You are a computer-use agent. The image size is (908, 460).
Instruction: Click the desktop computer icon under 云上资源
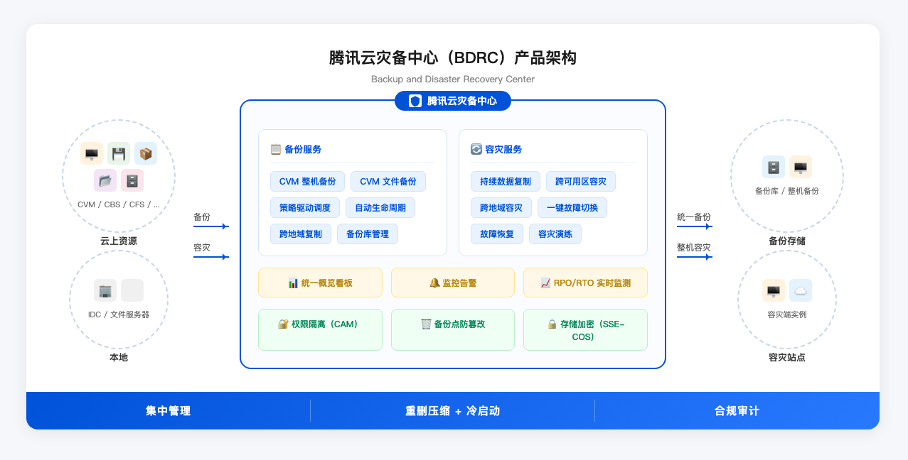pyautogui.click(x=92, y=153)
